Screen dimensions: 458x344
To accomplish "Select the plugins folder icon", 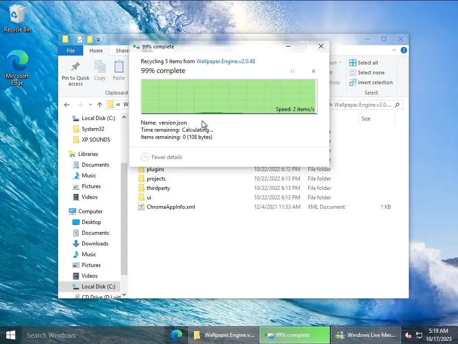I will 141,169.
